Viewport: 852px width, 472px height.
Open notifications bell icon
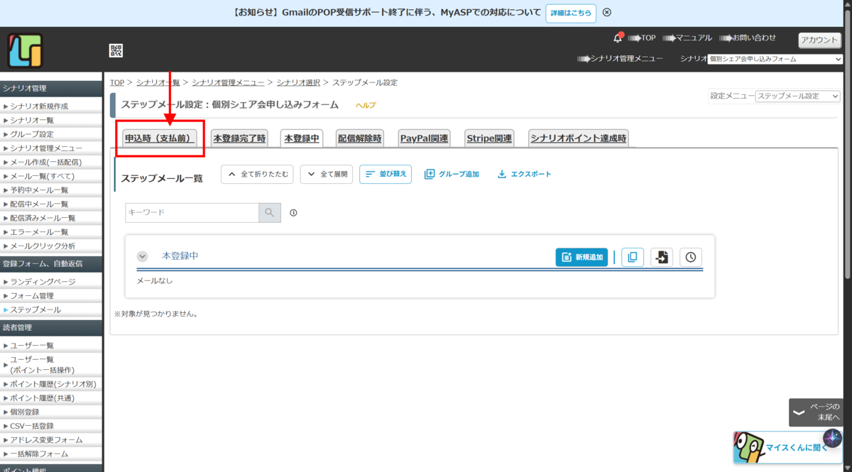618,38
